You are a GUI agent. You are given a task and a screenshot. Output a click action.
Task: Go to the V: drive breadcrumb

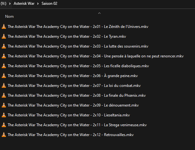pyautogui.click(x=3, y=3)
